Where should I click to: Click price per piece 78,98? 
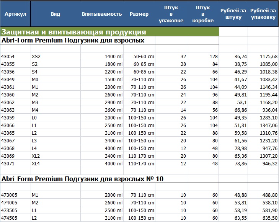tap(233, 148)
